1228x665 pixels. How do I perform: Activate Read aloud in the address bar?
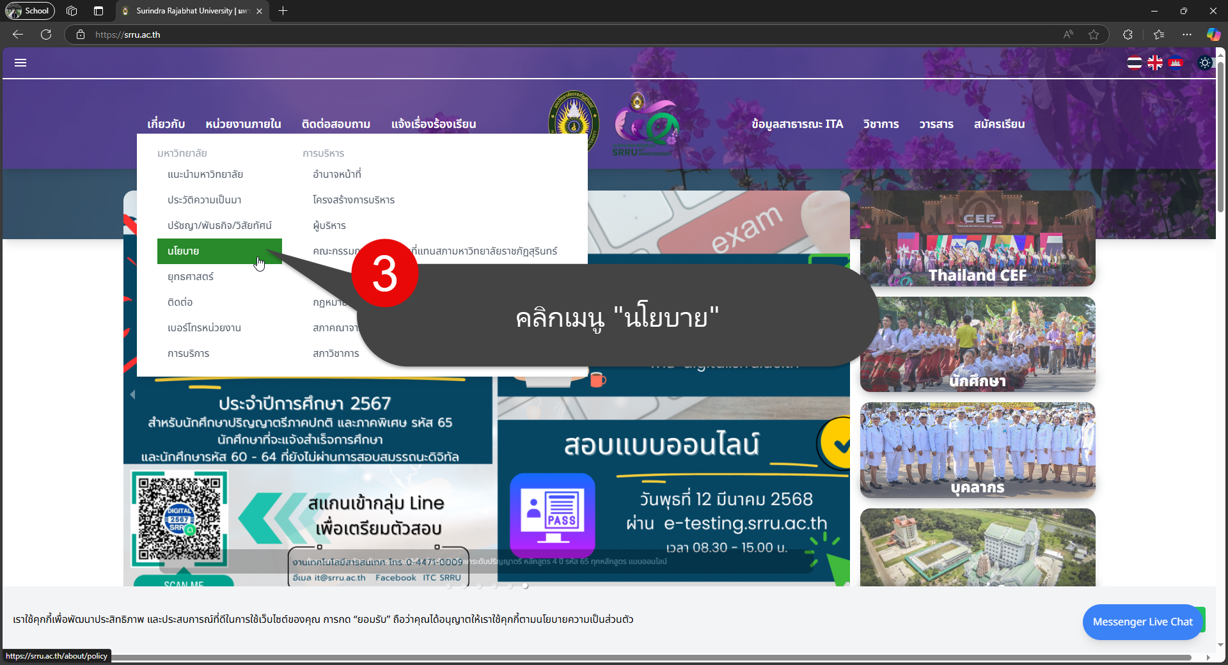[x=1068, y=35]
